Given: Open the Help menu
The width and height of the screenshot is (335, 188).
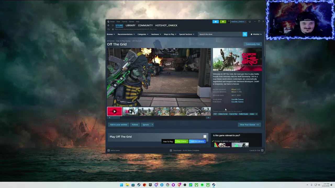Looking at the screenshot, I should [x=137, y=22].
